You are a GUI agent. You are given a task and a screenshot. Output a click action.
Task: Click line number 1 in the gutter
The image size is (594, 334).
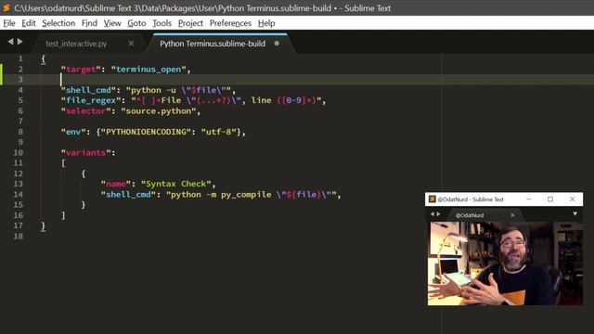click(20, 58)
